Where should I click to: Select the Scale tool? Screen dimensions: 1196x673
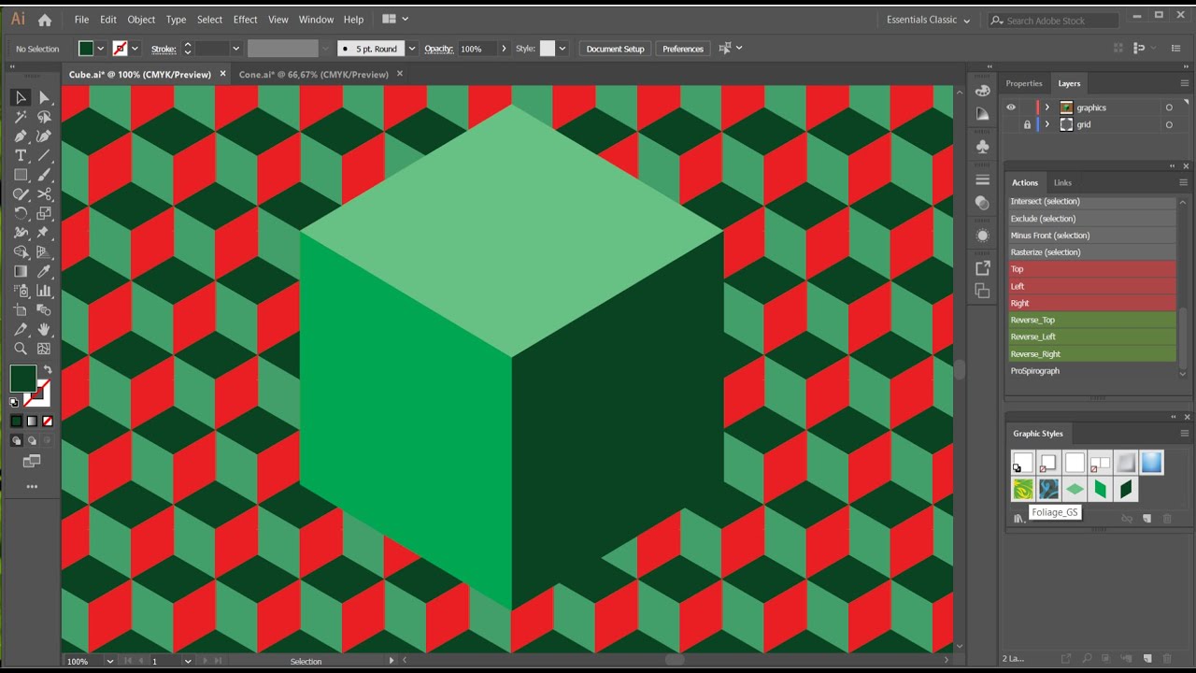[45, 213]
